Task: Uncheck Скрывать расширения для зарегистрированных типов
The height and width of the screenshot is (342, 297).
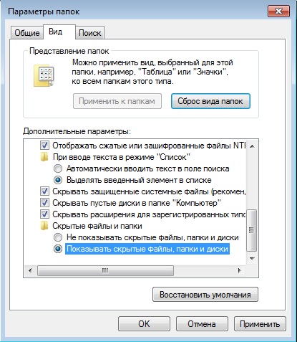Action: click(x=44, y=214)
